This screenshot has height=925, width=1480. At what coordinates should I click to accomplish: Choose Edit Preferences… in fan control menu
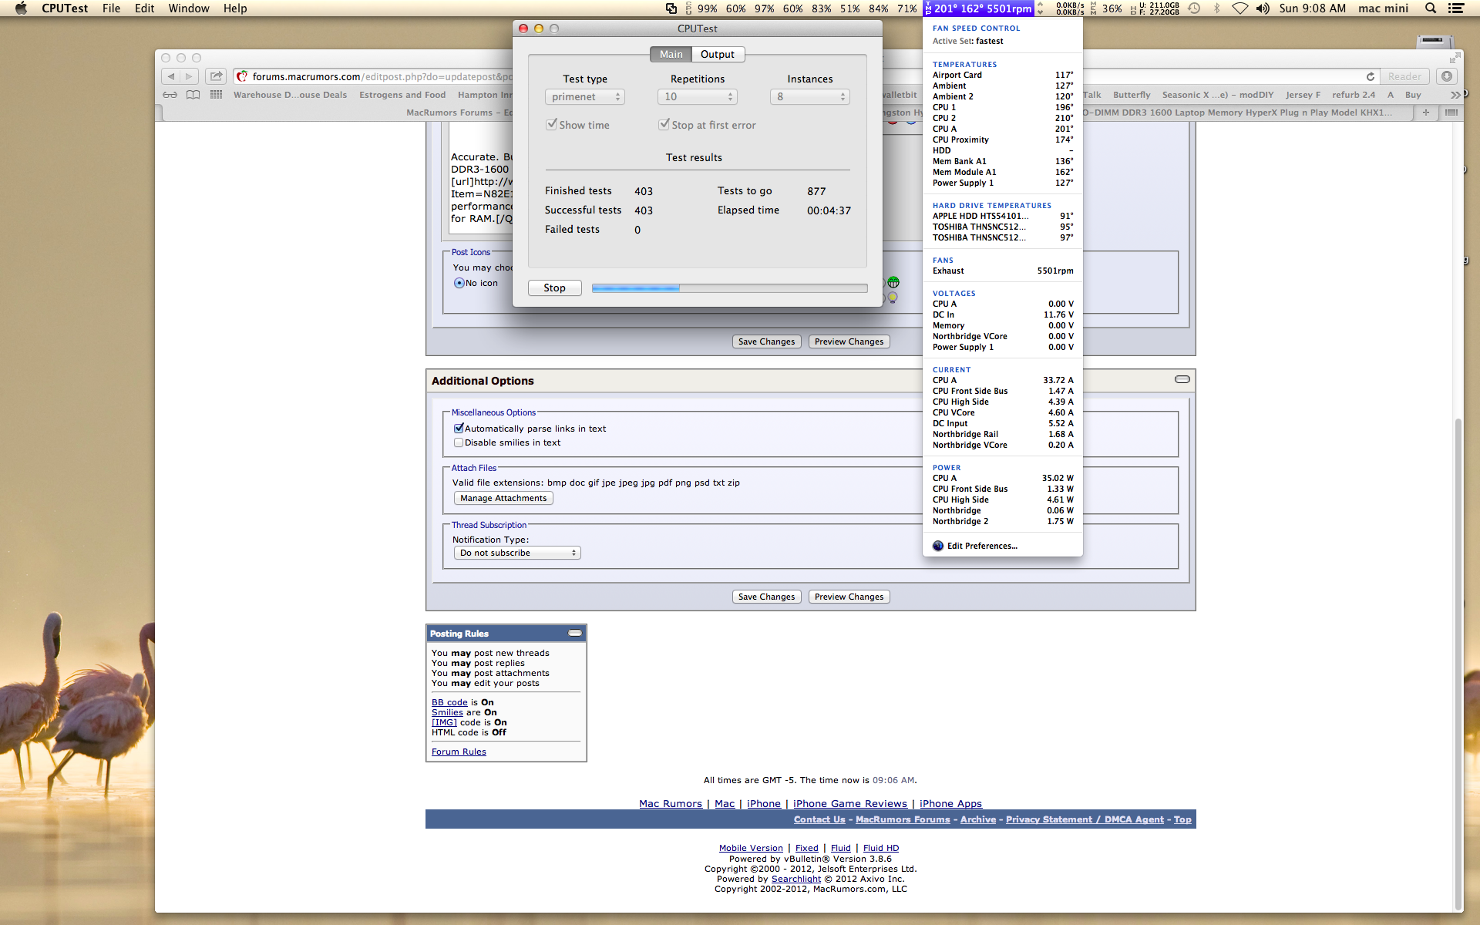click(x=982, y=546)
